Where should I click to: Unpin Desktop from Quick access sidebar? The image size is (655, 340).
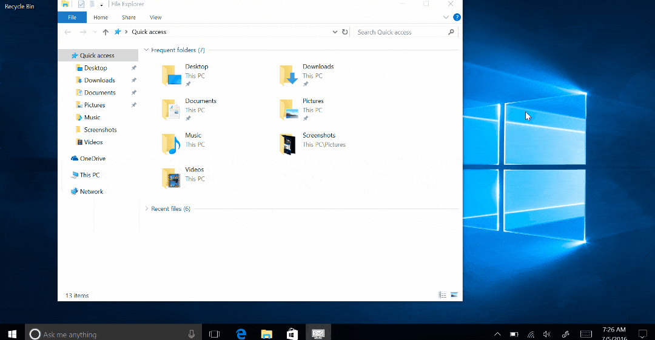coord(134,68)
